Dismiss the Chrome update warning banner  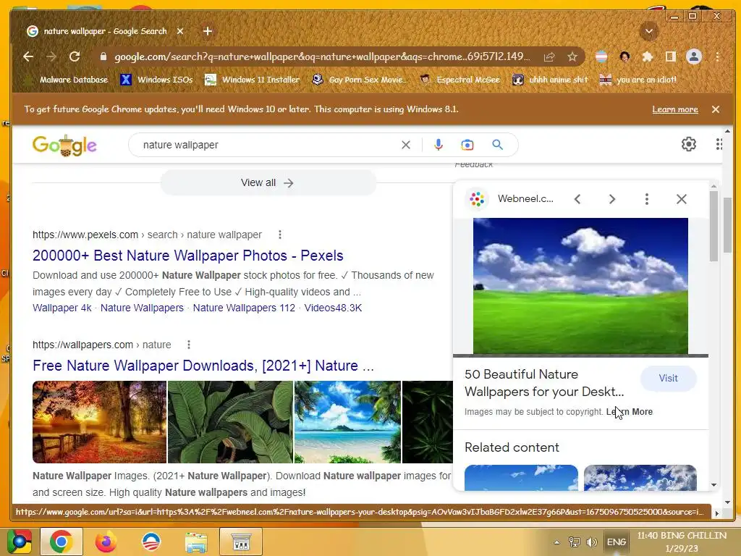pyautogui.click(x=716, y=109)
